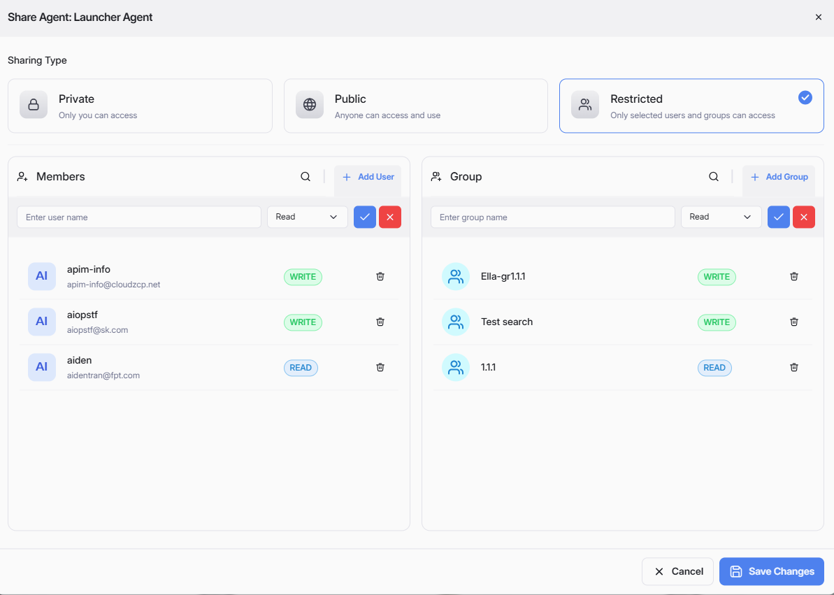
Task: Click aiopstf@sk.com email text
Action: point(97,330)
